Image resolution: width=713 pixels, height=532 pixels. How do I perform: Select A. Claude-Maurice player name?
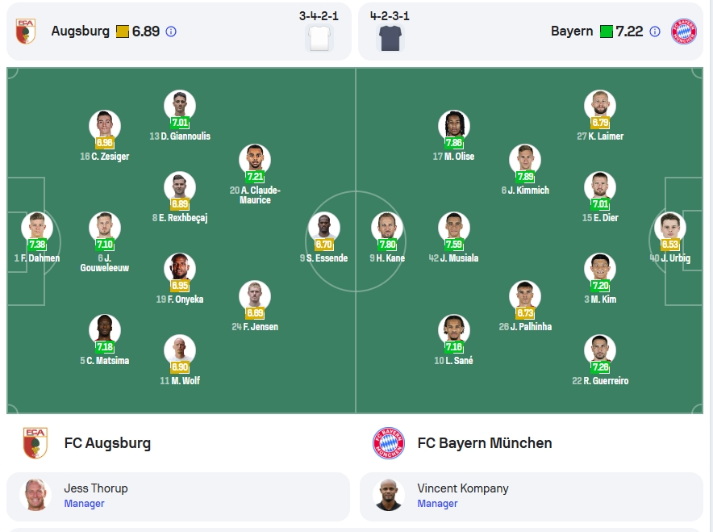[x=255, y=195]
